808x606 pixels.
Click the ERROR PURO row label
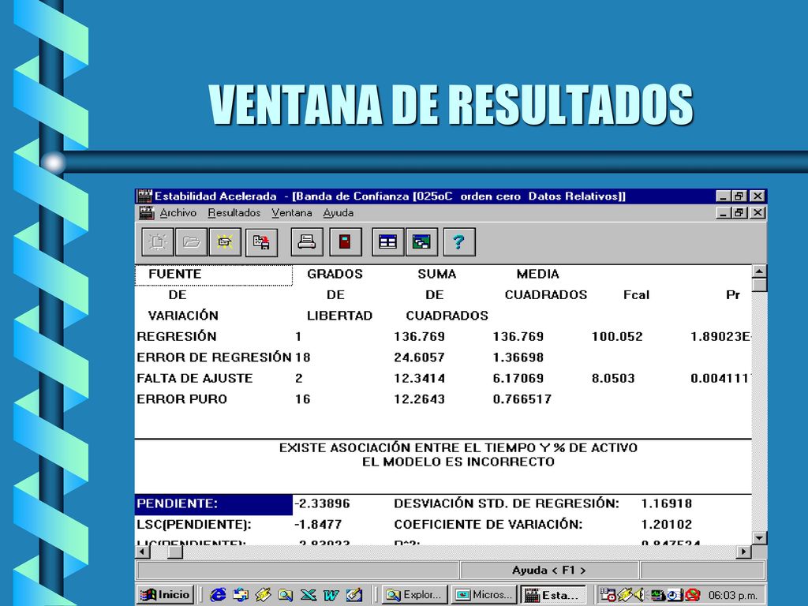pyautogui.click(x=181, y=399)
